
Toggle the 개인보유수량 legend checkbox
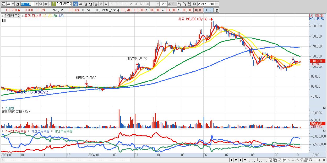pos(52,131)
